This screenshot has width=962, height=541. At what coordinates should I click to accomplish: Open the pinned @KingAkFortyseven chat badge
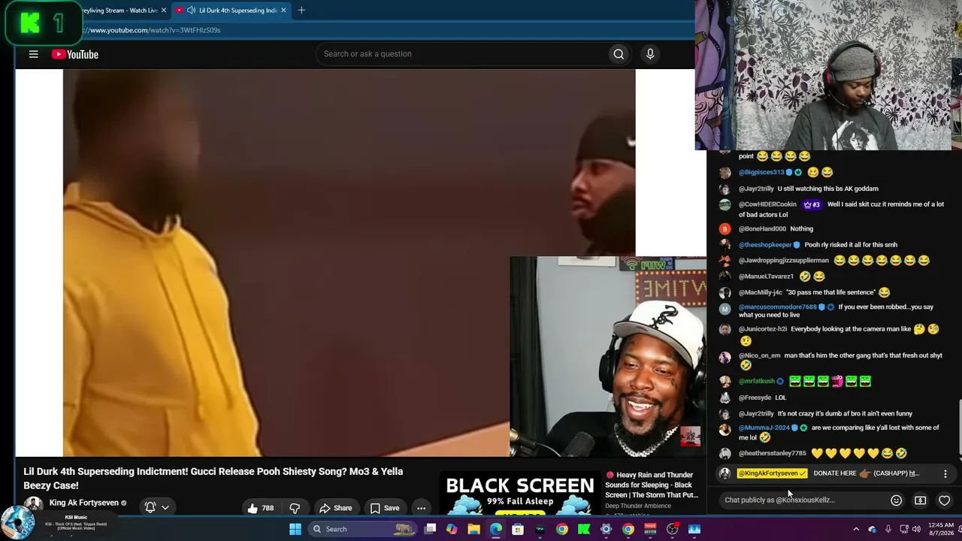click(772, 474)
